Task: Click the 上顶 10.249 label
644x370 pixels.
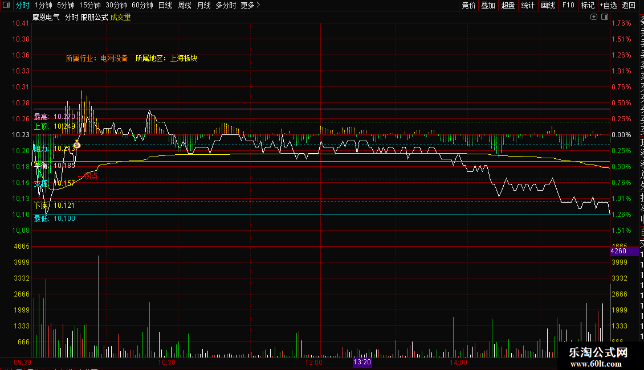Action: click(x=54, y=126)
